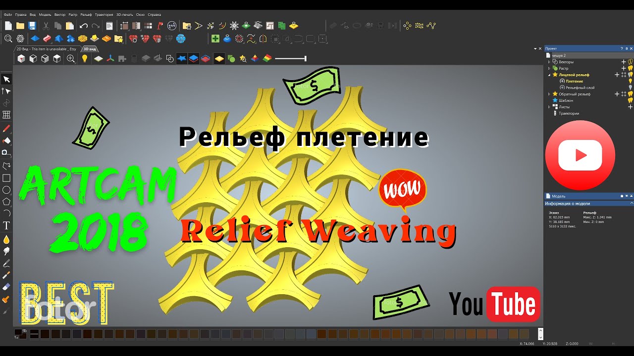Adjust the 3D view toolbar slider
Image resolution: width=634 pixels, height=356 pixels.
pos(291,58)
